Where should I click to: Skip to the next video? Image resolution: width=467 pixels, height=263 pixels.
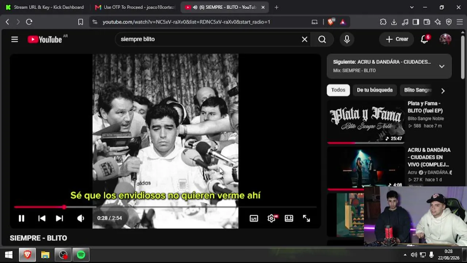click(59, 218)
